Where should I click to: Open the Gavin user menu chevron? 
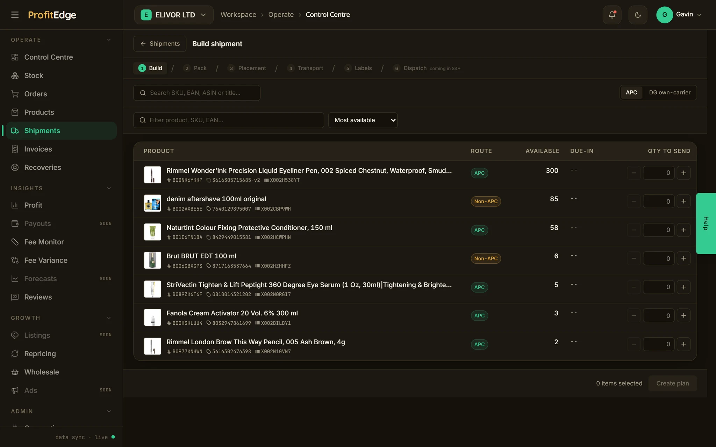click(x=699, y=15)
